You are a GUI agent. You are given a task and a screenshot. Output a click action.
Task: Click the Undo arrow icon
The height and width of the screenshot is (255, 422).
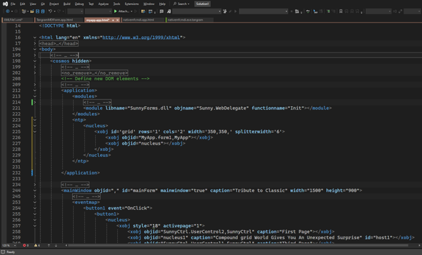point(50,11)
